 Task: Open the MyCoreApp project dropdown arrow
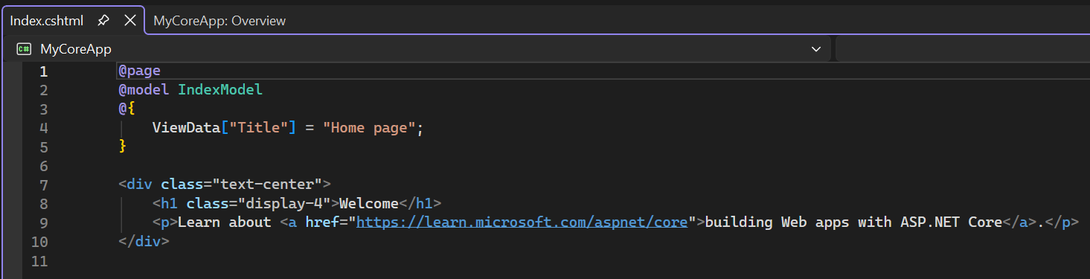[x=816, y=49]
